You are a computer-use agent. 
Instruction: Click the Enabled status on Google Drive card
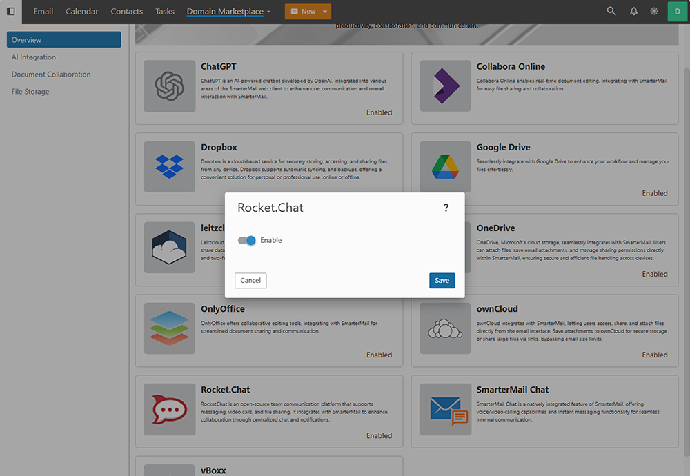pyautogui.click(x=654, y=193)
